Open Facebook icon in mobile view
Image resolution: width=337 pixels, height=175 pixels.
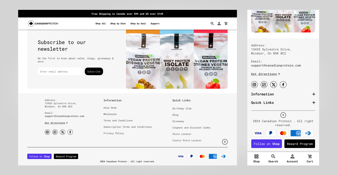283,85
